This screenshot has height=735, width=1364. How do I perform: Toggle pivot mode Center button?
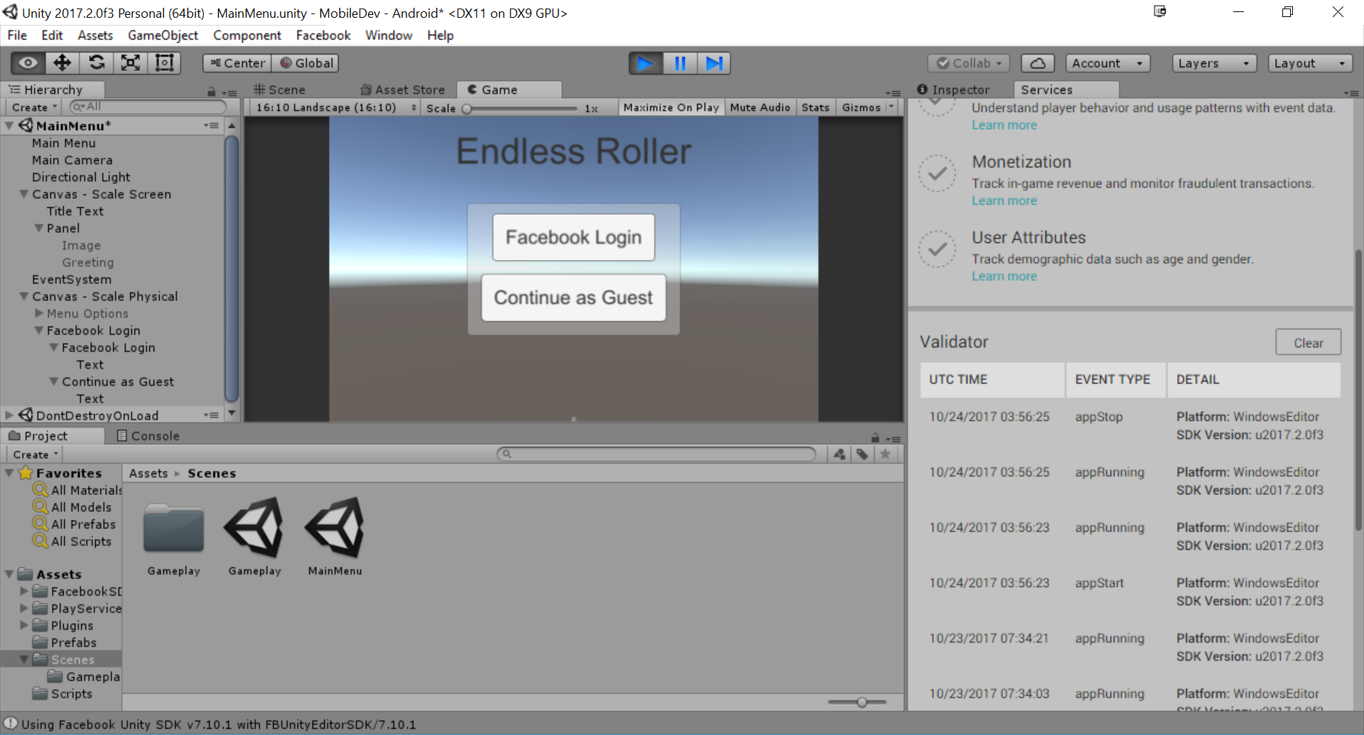[237, 63]
